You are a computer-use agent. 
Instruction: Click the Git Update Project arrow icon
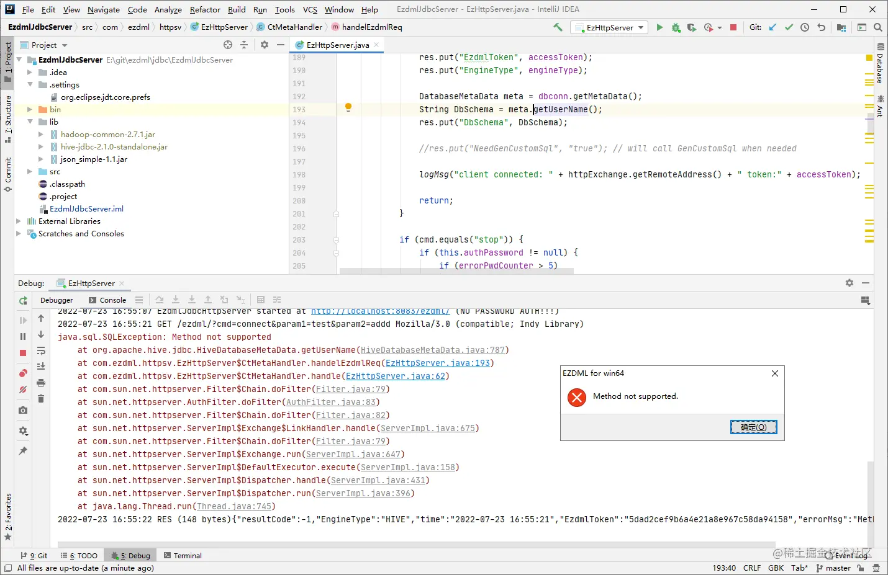(x=772, y=27)
